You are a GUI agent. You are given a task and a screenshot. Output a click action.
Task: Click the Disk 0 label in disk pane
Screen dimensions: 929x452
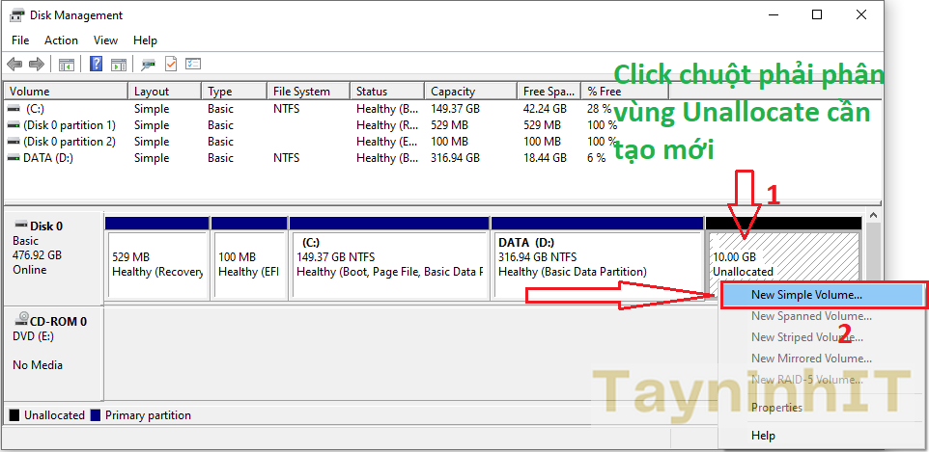(46, 226)
